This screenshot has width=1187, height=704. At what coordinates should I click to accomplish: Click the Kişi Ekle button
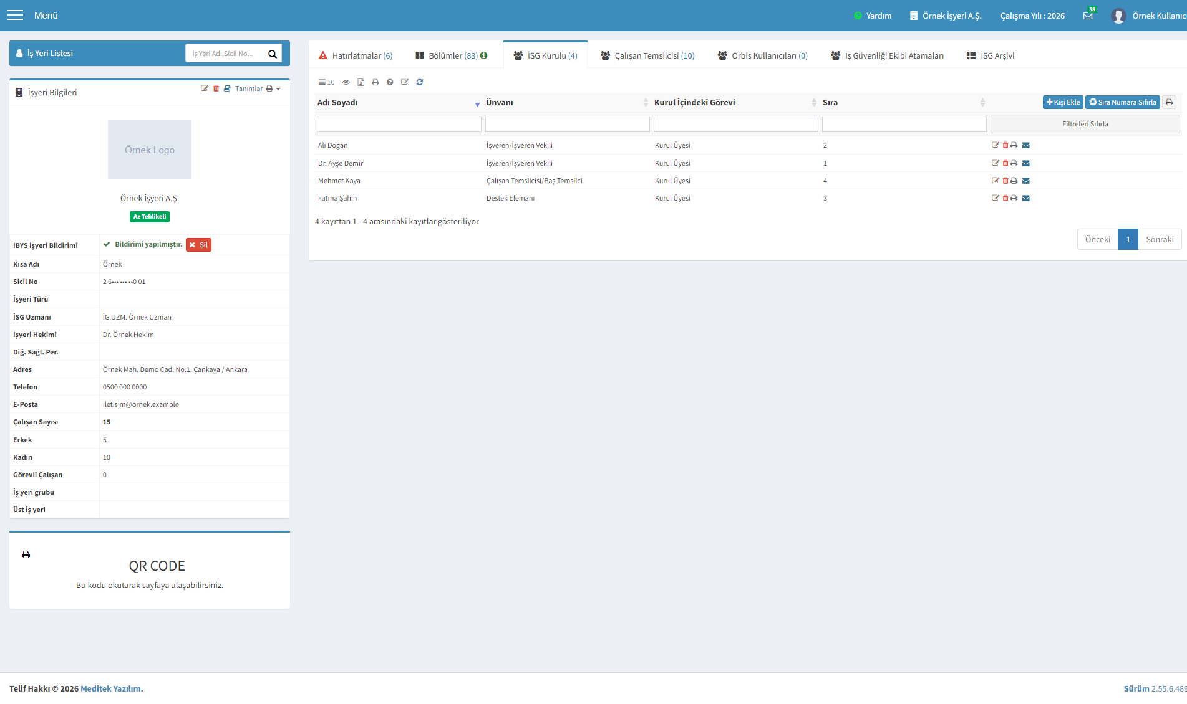[1063, 102]
